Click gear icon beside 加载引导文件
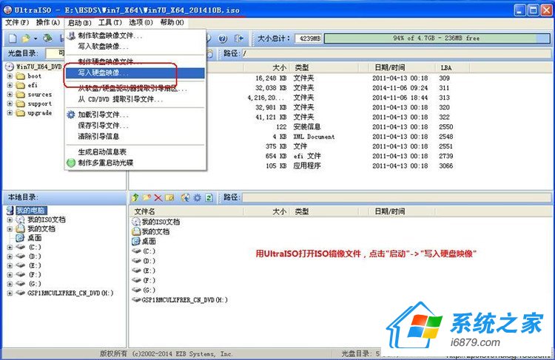 [x=71, y=115]
